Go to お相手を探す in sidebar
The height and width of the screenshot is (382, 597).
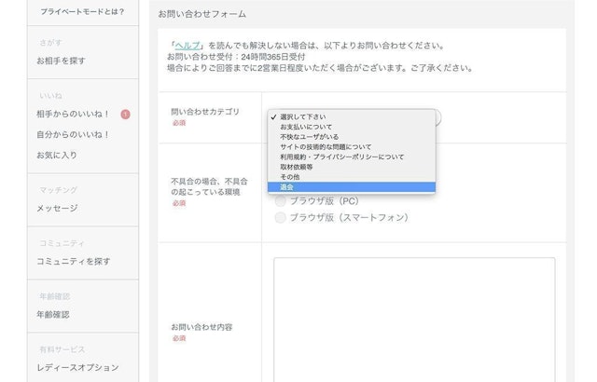pos(61,61)
